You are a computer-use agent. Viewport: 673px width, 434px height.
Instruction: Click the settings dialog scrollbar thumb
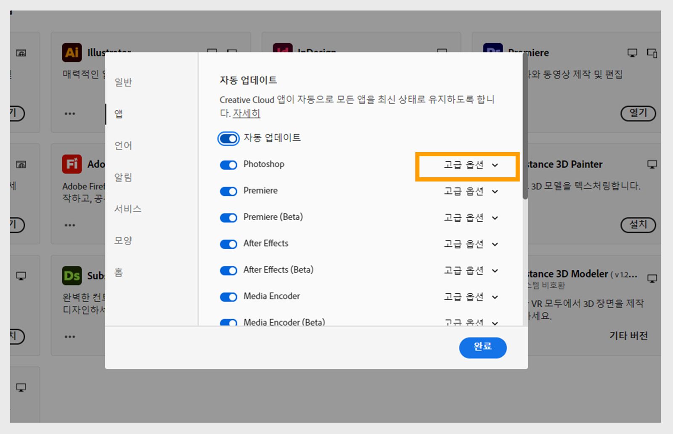click(x=525, y=126)
